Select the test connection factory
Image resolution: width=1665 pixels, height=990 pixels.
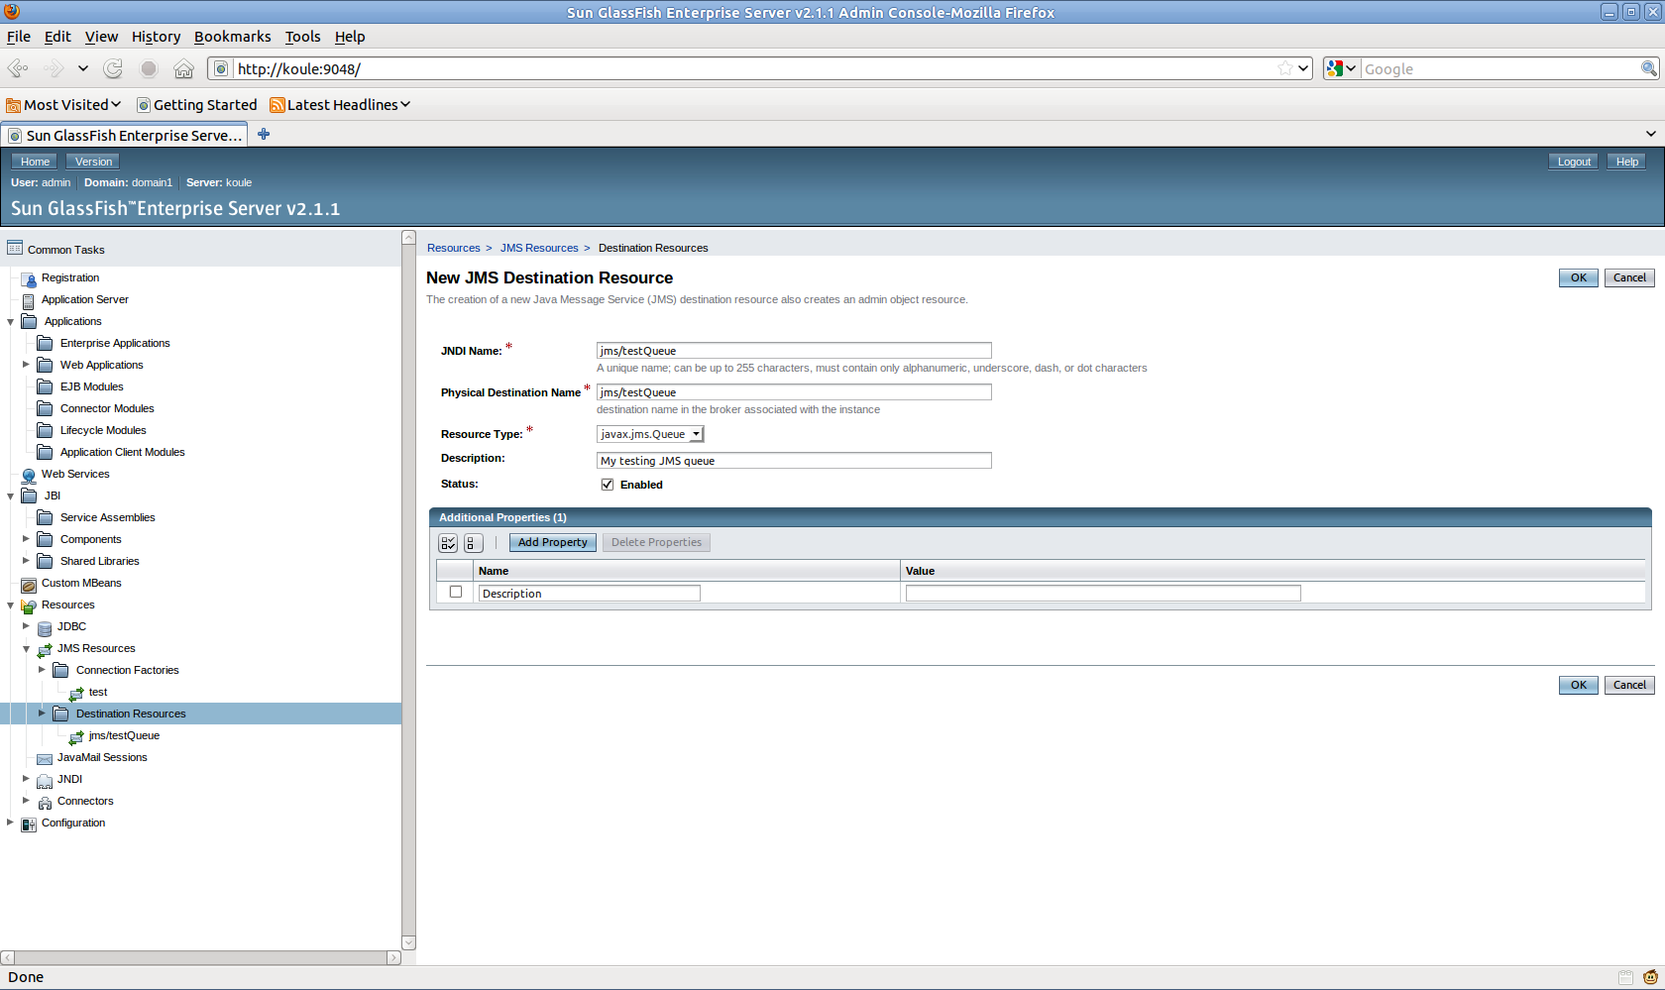pyautogui.click(x=96, y=691)
